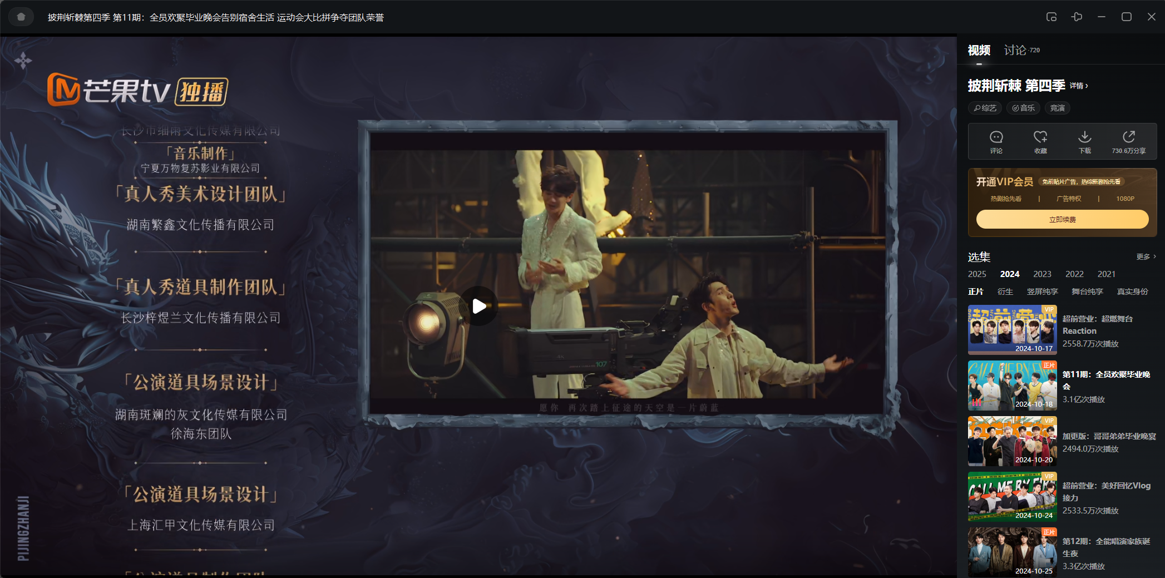Image resolution: width=1165 pixels, height=578 pixels.
Task: Click the 3.1亿次播放 play count
Action: 1084,399
